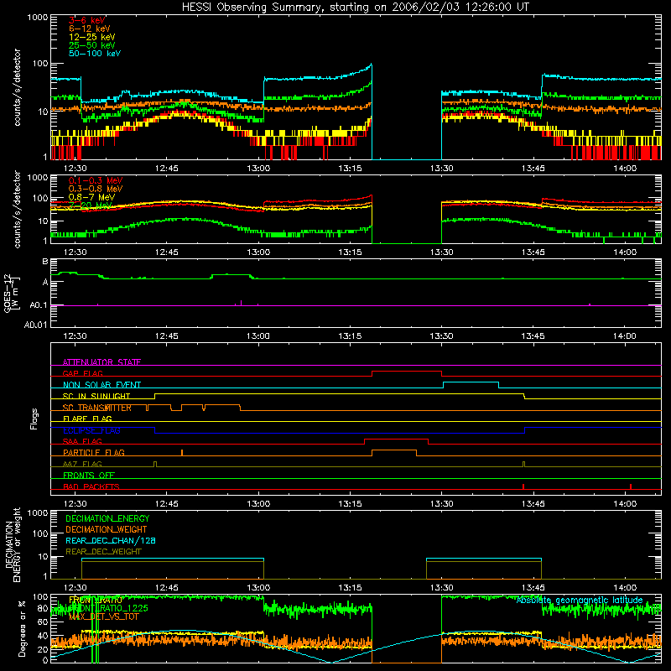The width and height of the screenshot is (671, 671).
Task: Select the 25-50 keV legend label
Action: [x=92, y=45]
